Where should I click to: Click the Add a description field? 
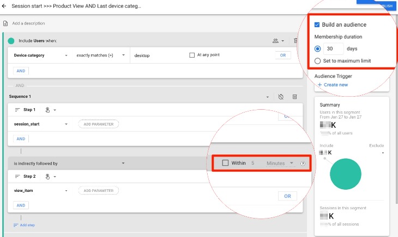(28, 23)
